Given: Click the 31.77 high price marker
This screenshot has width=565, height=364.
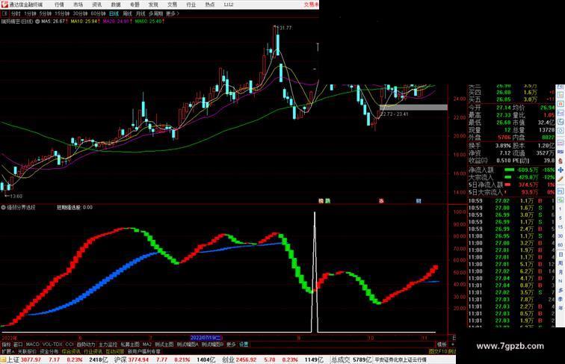Looking at the screenshot, I should pos(285,28).
